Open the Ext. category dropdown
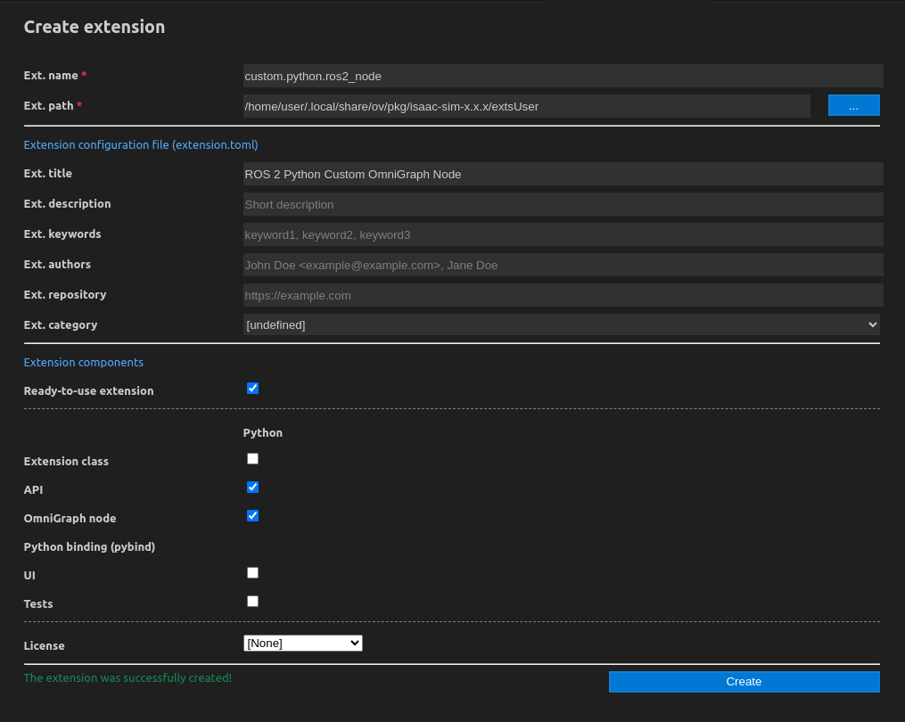905x722 pixels. pos(561,324)
